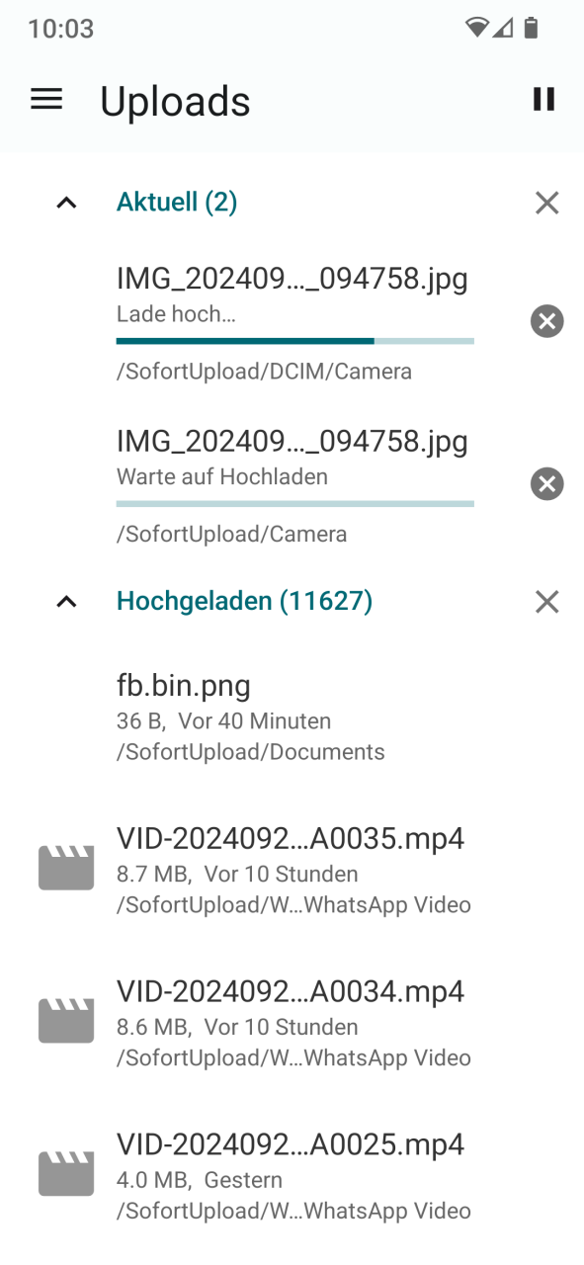Select the image queued in /SofortUpload/Camera
Screen dimensions: 584x1265
(x=292, y=486)
